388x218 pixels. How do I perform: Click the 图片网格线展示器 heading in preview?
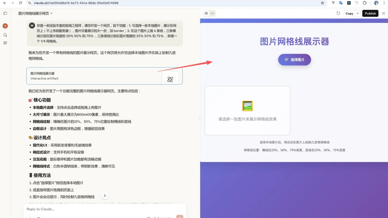295,42
